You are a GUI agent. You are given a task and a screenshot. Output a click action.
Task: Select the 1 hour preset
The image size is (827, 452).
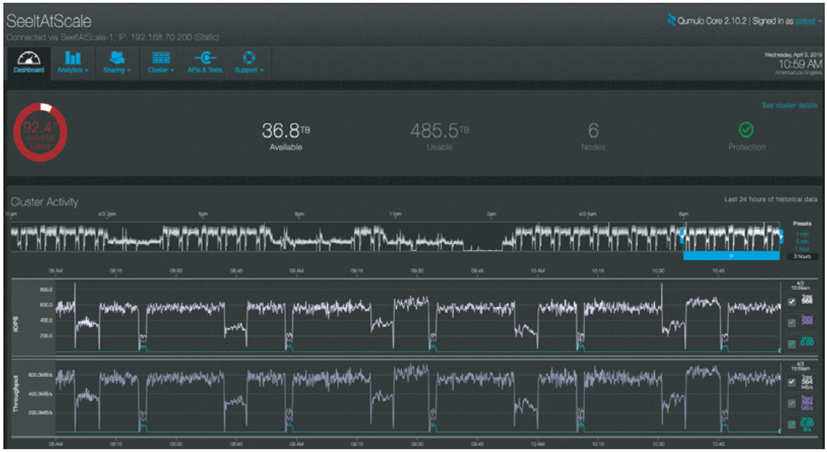802,249
